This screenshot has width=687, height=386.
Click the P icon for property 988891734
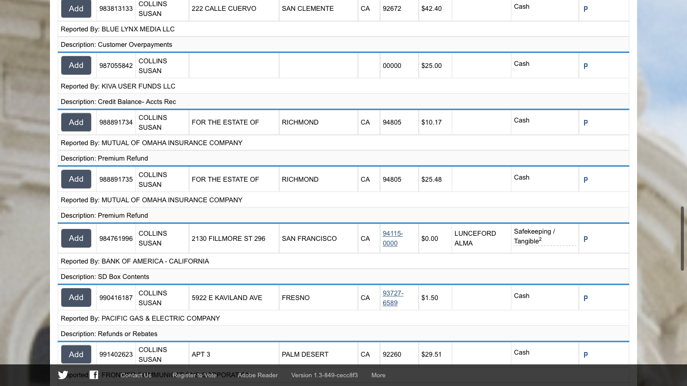(586, 122)
